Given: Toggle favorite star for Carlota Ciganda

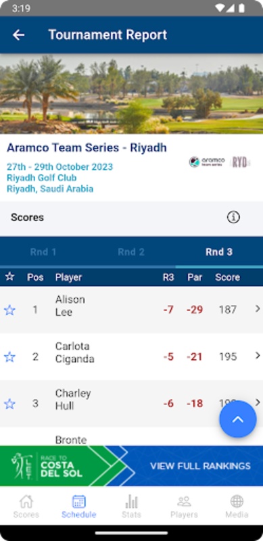Looking at the screenshot, I should (9, 357).
